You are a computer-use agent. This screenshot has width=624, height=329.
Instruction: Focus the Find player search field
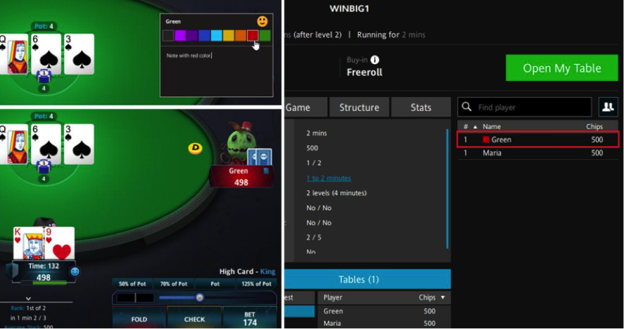524,107
